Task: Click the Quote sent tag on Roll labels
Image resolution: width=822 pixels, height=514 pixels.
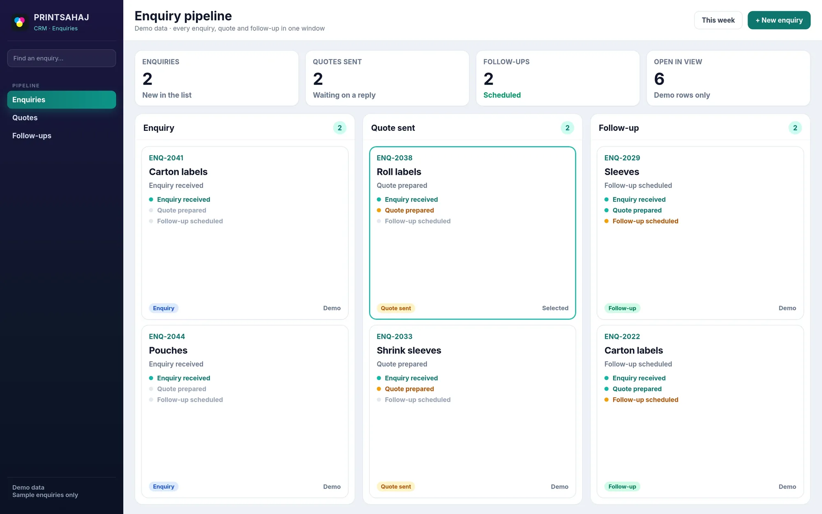Action: tap(396, 308)
